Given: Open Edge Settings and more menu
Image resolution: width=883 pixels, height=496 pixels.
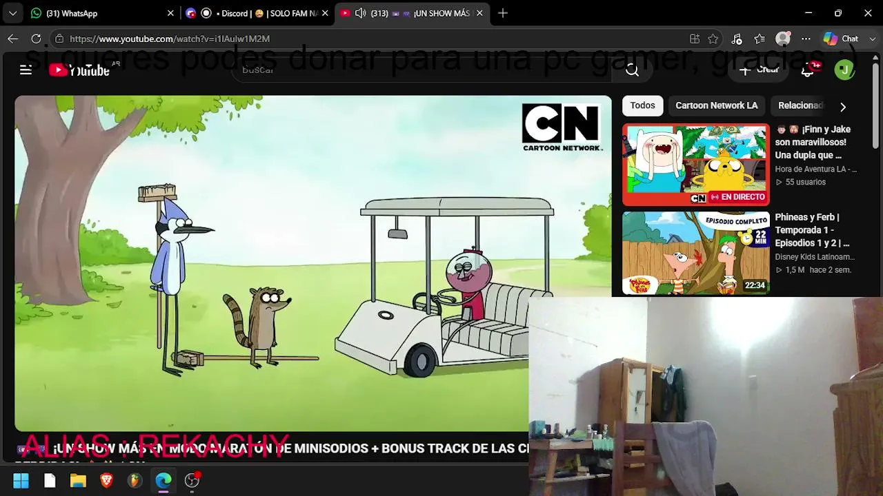Looking at the screenshot, I should 806,39.
